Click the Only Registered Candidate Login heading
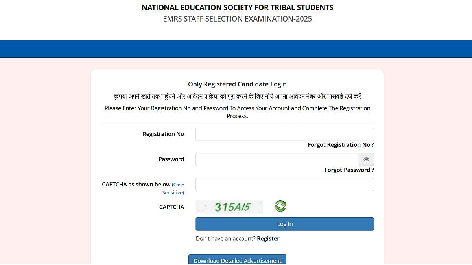This screenshot has width=472, height=265. 237,84
